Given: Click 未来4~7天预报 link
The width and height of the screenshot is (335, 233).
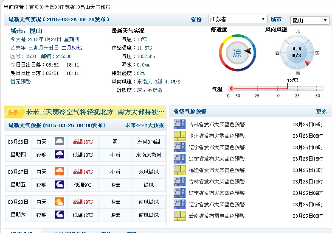Looking at the screenshot, I should (144, 125).
